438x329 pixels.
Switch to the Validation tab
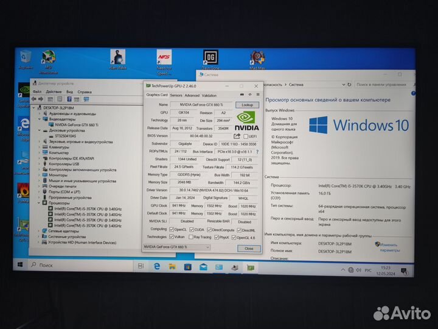click(209, 96)
